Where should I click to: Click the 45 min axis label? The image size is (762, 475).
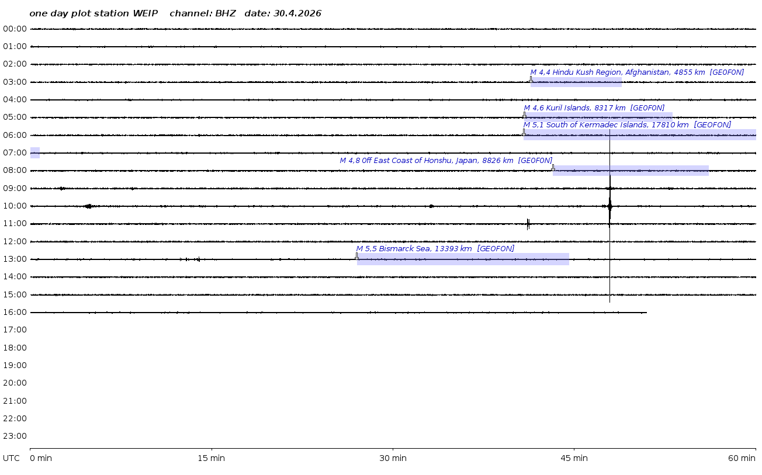[x=574, y=458]
